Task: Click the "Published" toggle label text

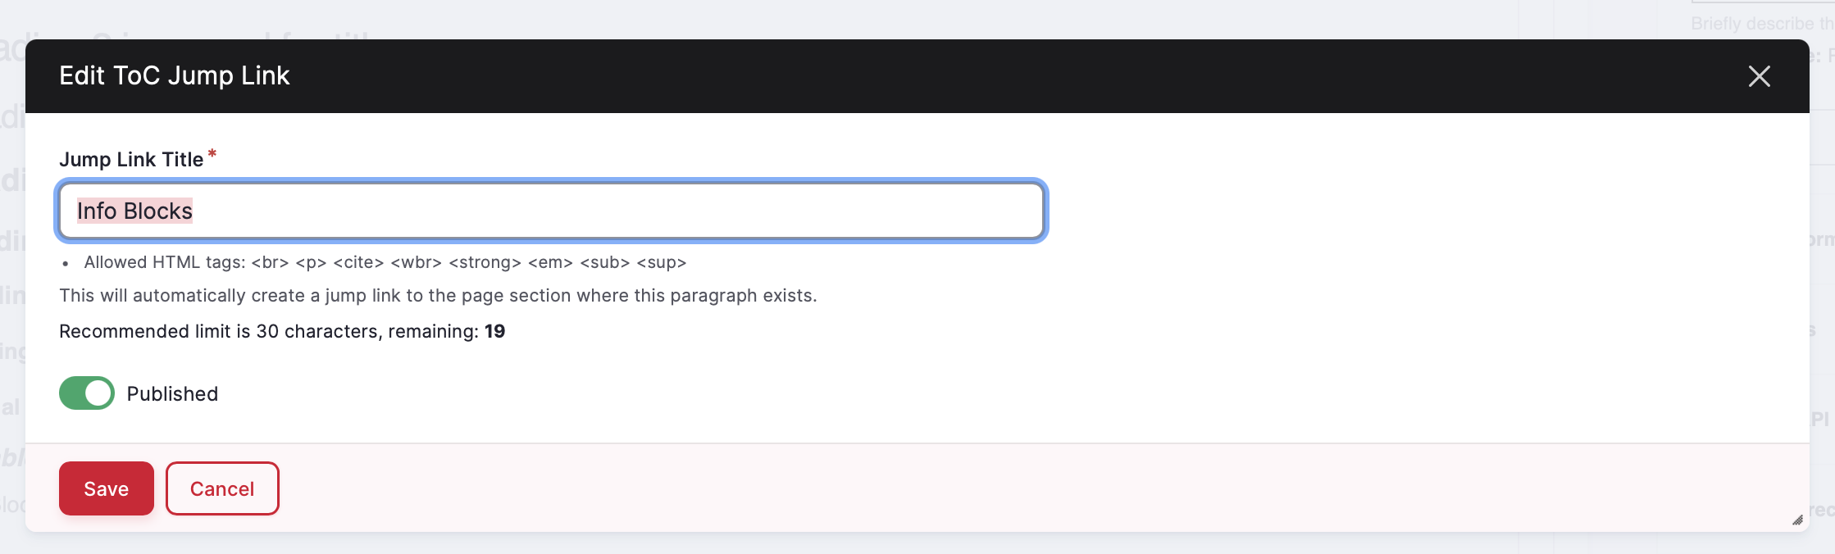Action: tap(172, 394)
